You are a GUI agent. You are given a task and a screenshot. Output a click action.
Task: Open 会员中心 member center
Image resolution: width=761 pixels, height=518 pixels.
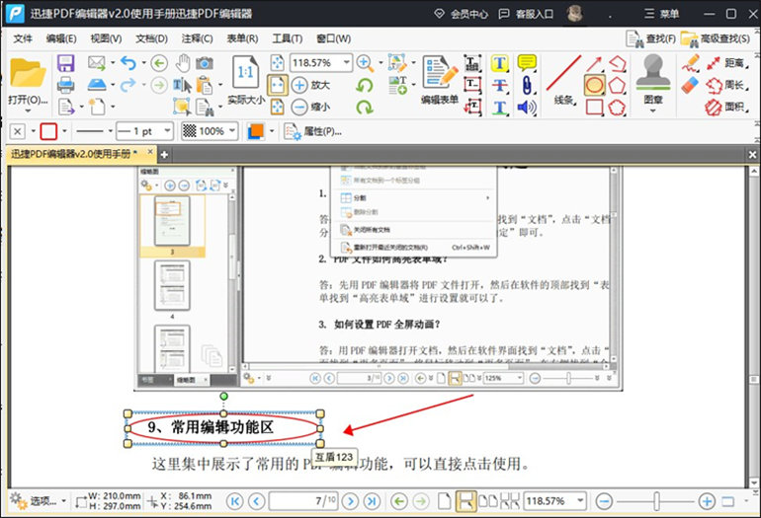(x=462, y=14)
